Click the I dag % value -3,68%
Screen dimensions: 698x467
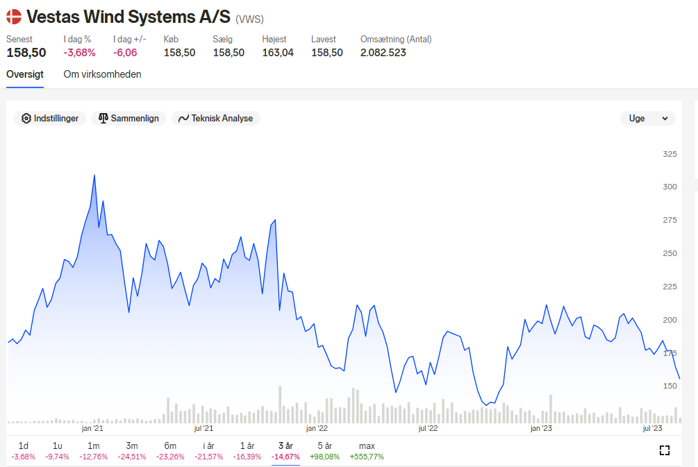[80, 53]
